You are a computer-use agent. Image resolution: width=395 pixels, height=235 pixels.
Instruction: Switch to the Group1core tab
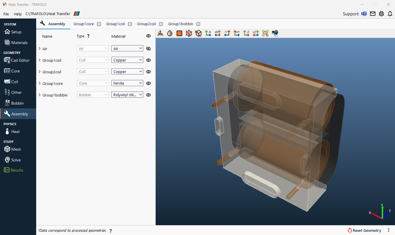pos(84,24)
